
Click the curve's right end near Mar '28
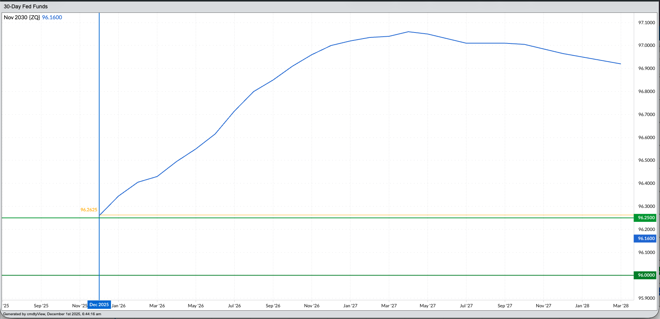[620, 64]
